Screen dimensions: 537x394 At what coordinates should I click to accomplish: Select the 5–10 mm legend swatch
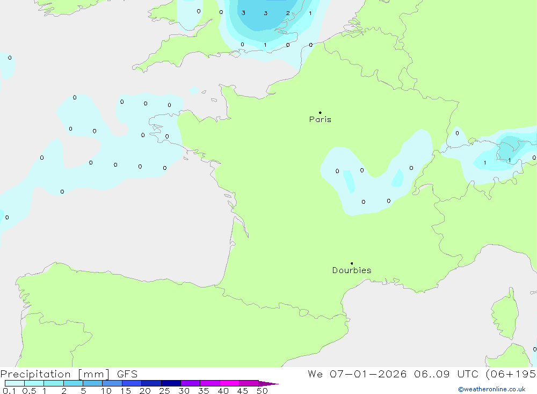(93, 383)
